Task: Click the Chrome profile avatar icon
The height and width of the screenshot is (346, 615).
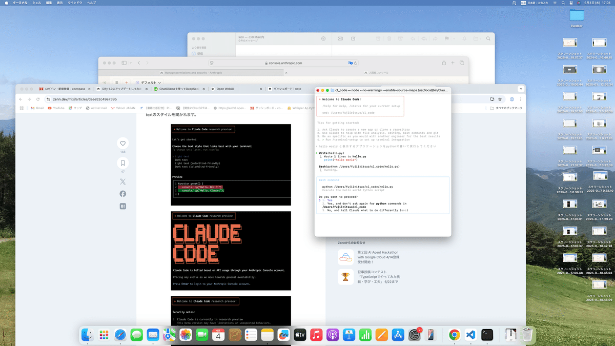Action: click(x=511, y=98)
